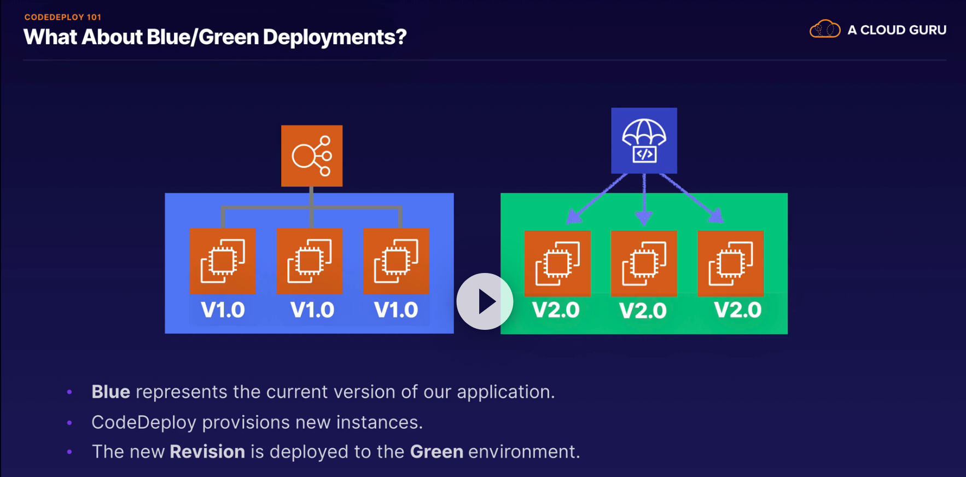Viewport: 966px width, 477px height.
Task: Select the middle V2.0 instance icon
Action: (644, 264)
